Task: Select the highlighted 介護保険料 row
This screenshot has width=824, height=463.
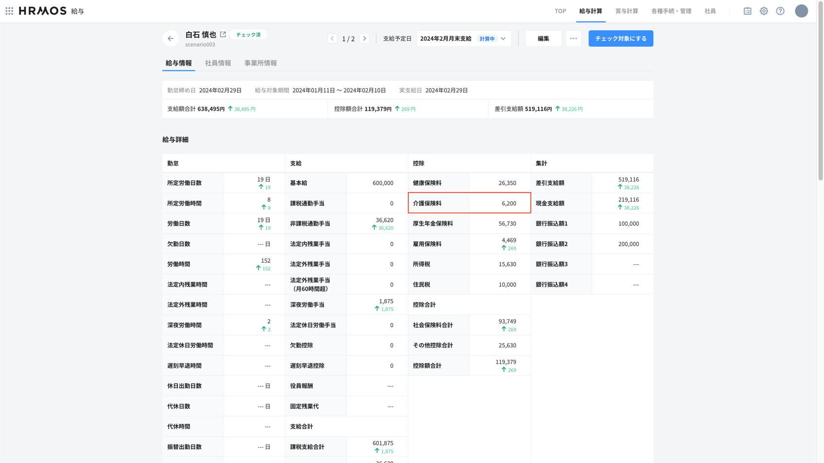Action: [x=469, y=203]
